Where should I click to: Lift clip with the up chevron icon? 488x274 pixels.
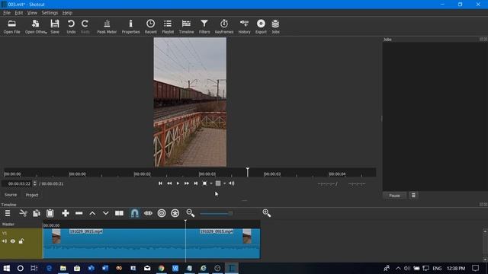click(92, 213)
